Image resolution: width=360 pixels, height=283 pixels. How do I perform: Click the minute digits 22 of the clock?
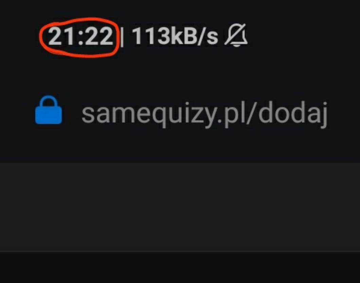tap(99, 36)
